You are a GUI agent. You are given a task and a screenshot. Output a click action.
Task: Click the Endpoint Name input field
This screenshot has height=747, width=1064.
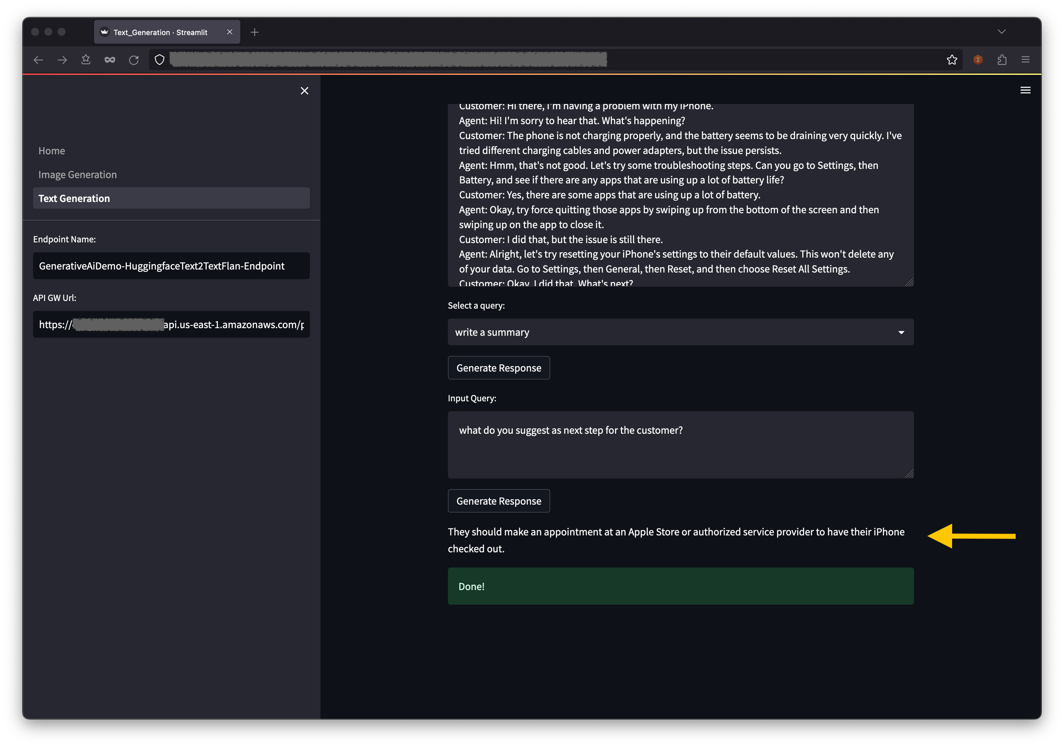pos(171,266)
